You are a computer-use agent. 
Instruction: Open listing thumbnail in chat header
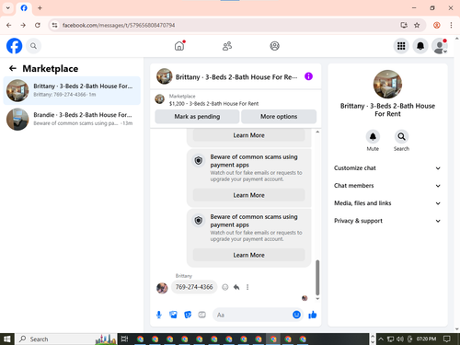165,76
